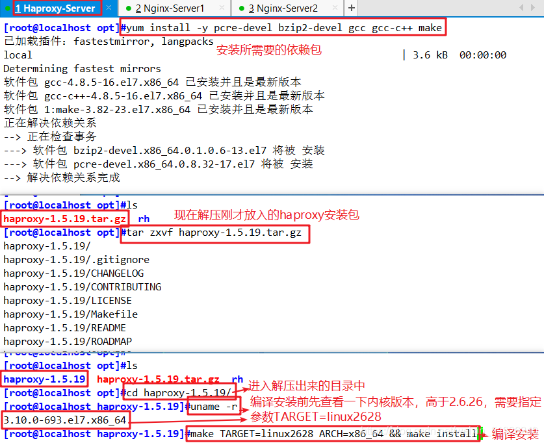Image resolution: width=544 pixels, height=443 pixels.
Task: Click the haproxy-1.5.19/Makefile line
Action: (x=70, y=314)
